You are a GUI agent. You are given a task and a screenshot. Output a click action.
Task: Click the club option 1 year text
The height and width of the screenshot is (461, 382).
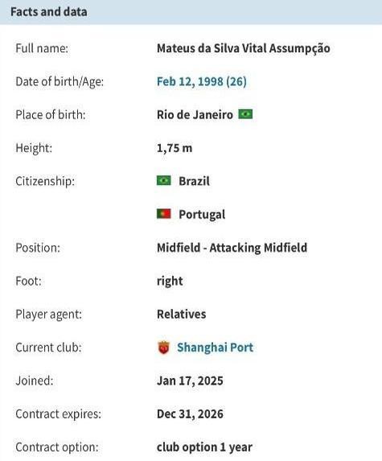(204, 447)
